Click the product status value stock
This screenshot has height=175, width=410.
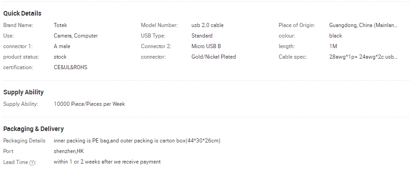click(x=60, y=57)
